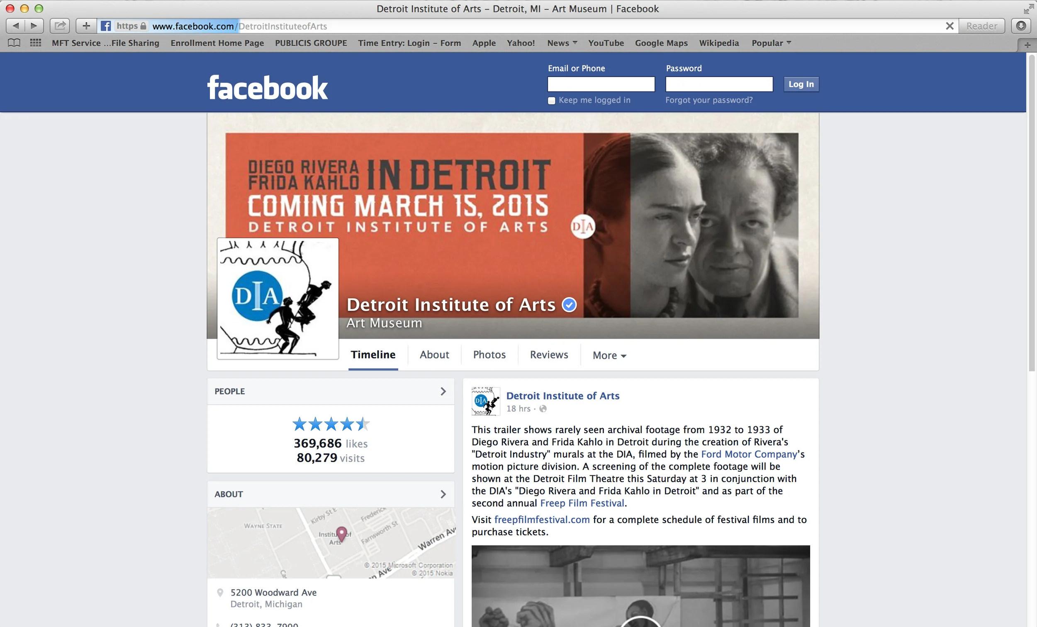Click the 369,686 likes count
Screen dimensions: 1037x627
[x=331, y=443]
